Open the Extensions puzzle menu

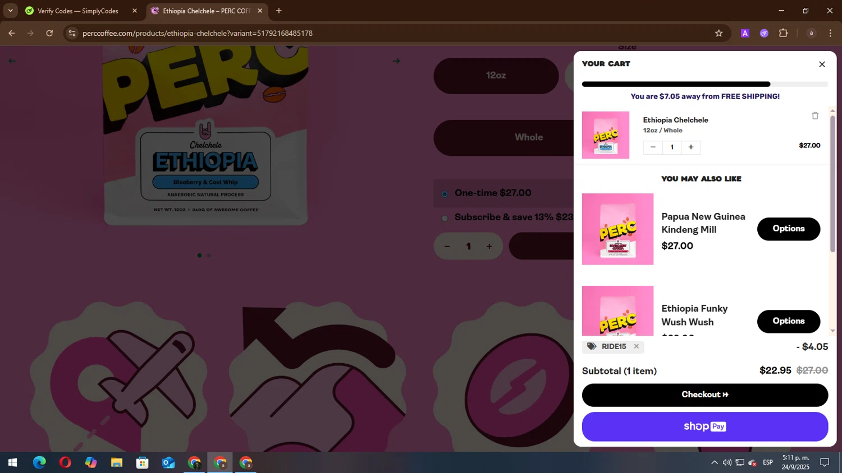(x=784, y=33)
